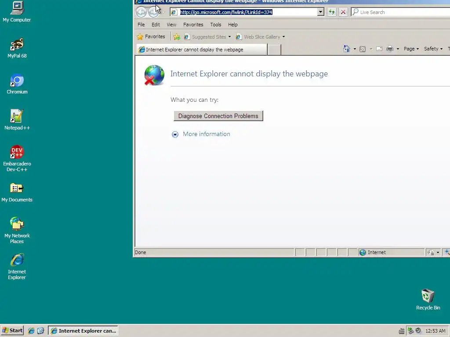Click the Internet Explorer quick launch icon

click(x=31, y=331)
